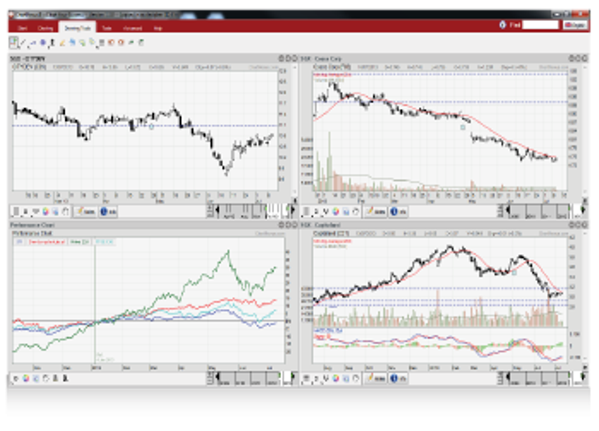Open color wheel in top-right chart toolbar
599x431 pixels.
point(336,211)
